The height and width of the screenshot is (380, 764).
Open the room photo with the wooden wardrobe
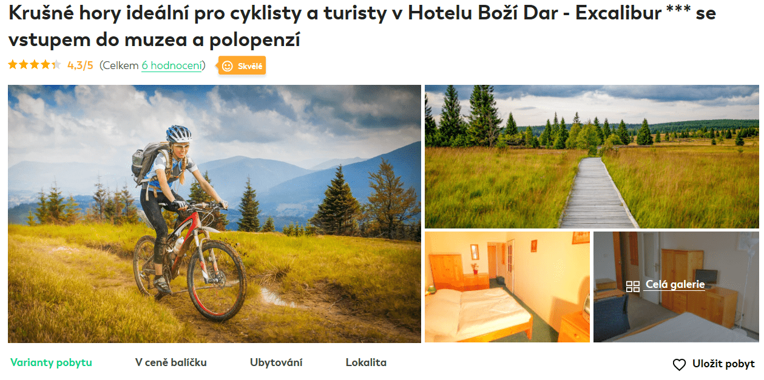(x=676, y=287)
